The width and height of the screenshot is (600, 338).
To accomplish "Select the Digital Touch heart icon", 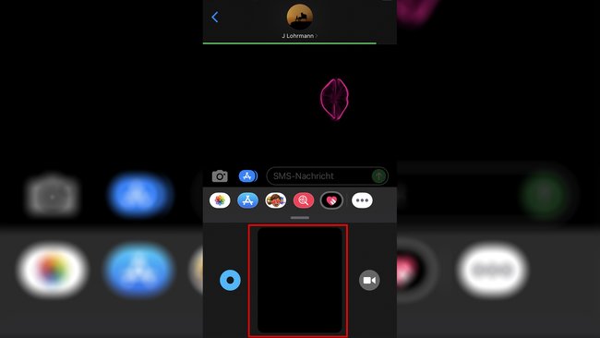I will click(331, 200).
